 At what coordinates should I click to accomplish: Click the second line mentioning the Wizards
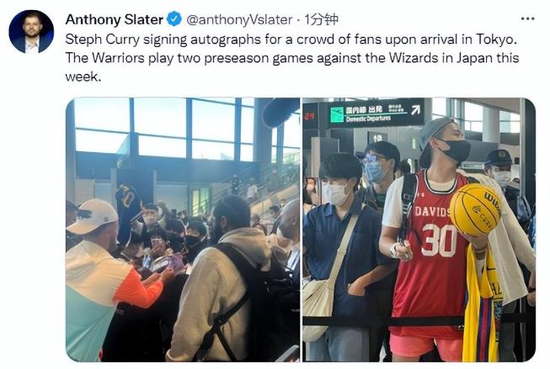pyautogui.click(x=291, y=58)
